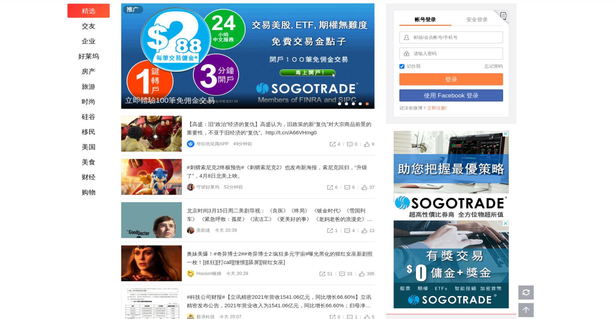
Task: Click comment icon on 刺猬索尼克2 post
Action: (x=347, y=187)
